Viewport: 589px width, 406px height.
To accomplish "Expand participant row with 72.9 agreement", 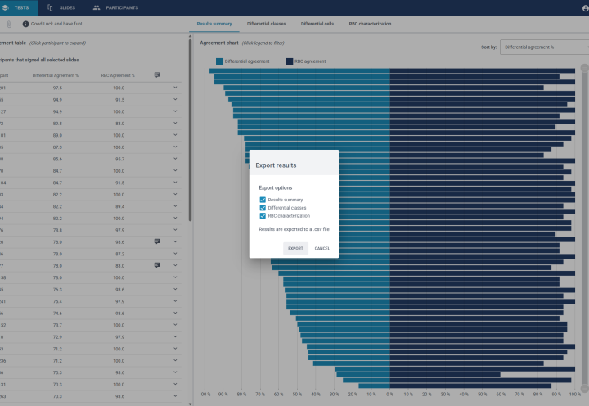I will (x=175, y=336).
